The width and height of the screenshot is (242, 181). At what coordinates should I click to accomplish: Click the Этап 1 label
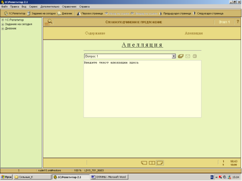click(224, 22)
